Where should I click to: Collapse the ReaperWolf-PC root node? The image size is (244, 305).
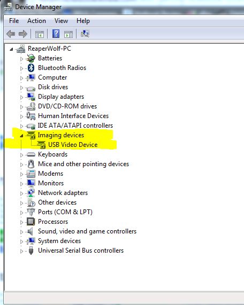point(11,49)
